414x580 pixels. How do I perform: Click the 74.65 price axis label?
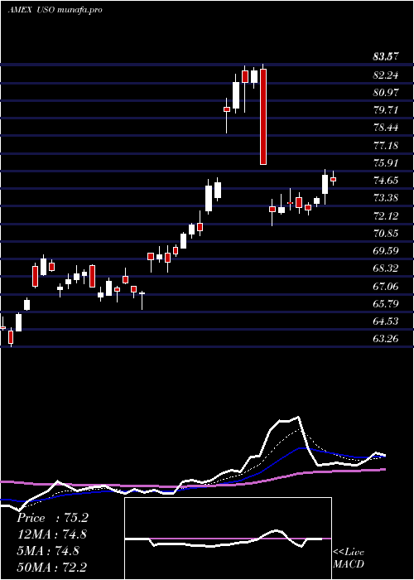[x=386, y=181]
